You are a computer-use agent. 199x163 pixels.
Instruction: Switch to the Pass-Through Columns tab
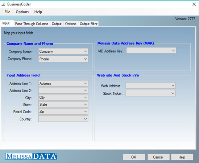(x=32, y=24)
